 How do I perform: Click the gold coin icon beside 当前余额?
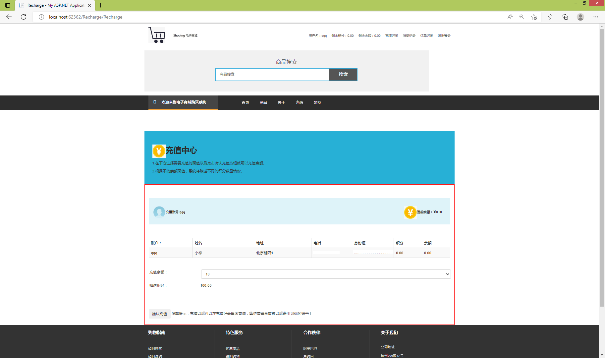pyautogui.click(x=410, y=212)
